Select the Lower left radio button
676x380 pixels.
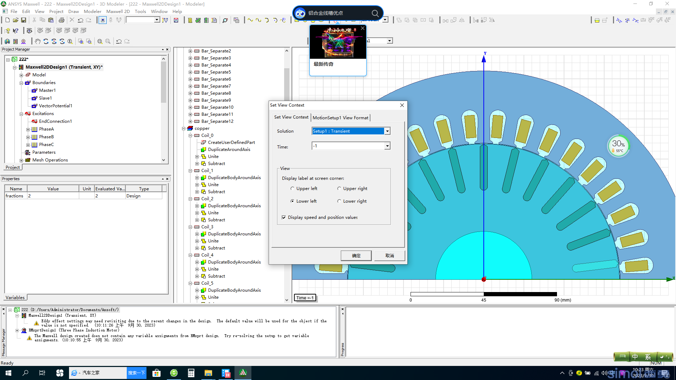coord(292,201)
